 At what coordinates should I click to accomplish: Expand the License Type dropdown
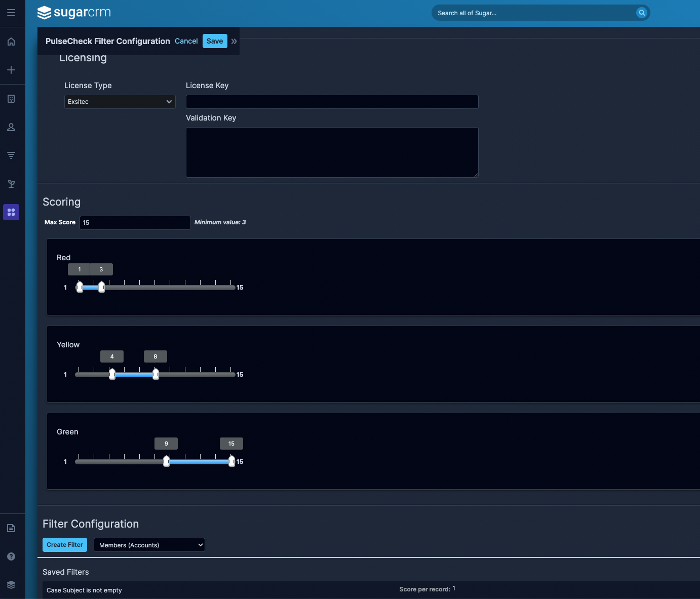tap(120, 102)
